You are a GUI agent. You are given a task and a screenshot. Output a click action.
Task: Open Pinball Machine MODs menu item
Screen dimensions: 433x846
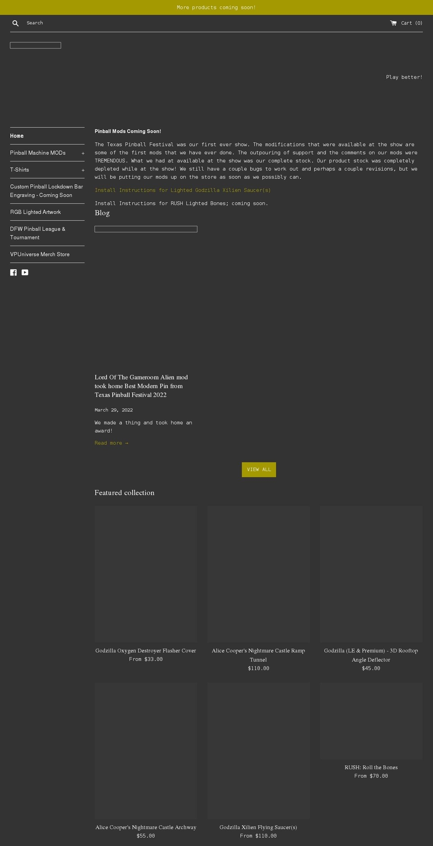(38, 153)
